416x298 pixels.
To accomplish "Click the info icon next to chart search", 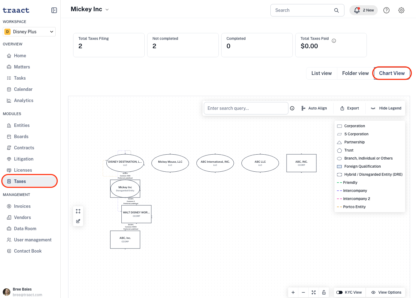I will point(292,108).
